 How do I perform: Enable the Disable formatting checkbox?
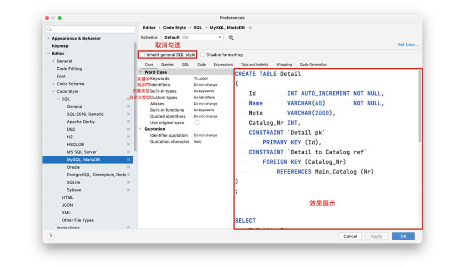(x=202, y=55)
